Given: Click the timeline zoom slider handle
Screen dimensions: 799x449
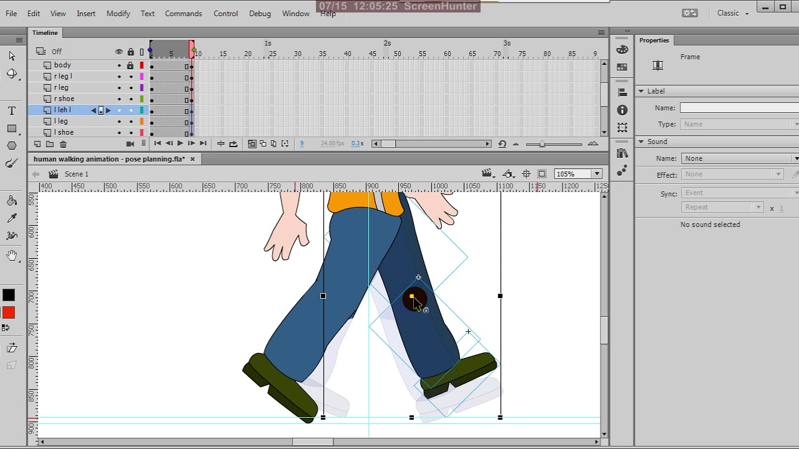Looking at the screenshot, I should click(x=542, y=144).
